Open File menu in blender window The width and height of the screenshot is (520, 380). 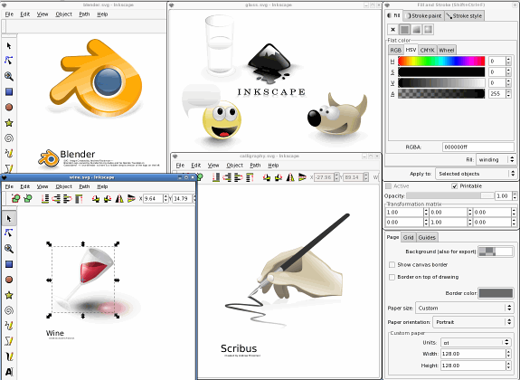9,14
